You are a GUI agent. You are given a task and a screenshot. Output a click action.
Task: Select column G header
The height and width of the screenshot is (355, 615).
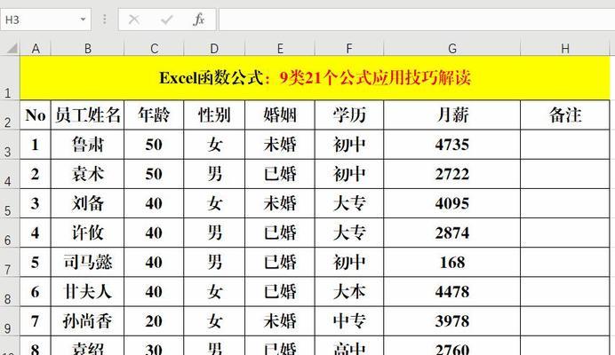pos(451,49)
